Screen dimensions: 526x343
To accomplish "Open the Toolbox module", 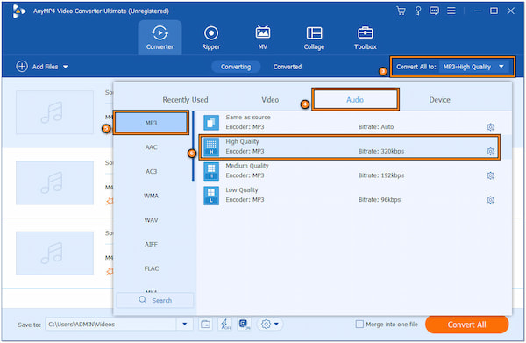I will pos(366,38).
